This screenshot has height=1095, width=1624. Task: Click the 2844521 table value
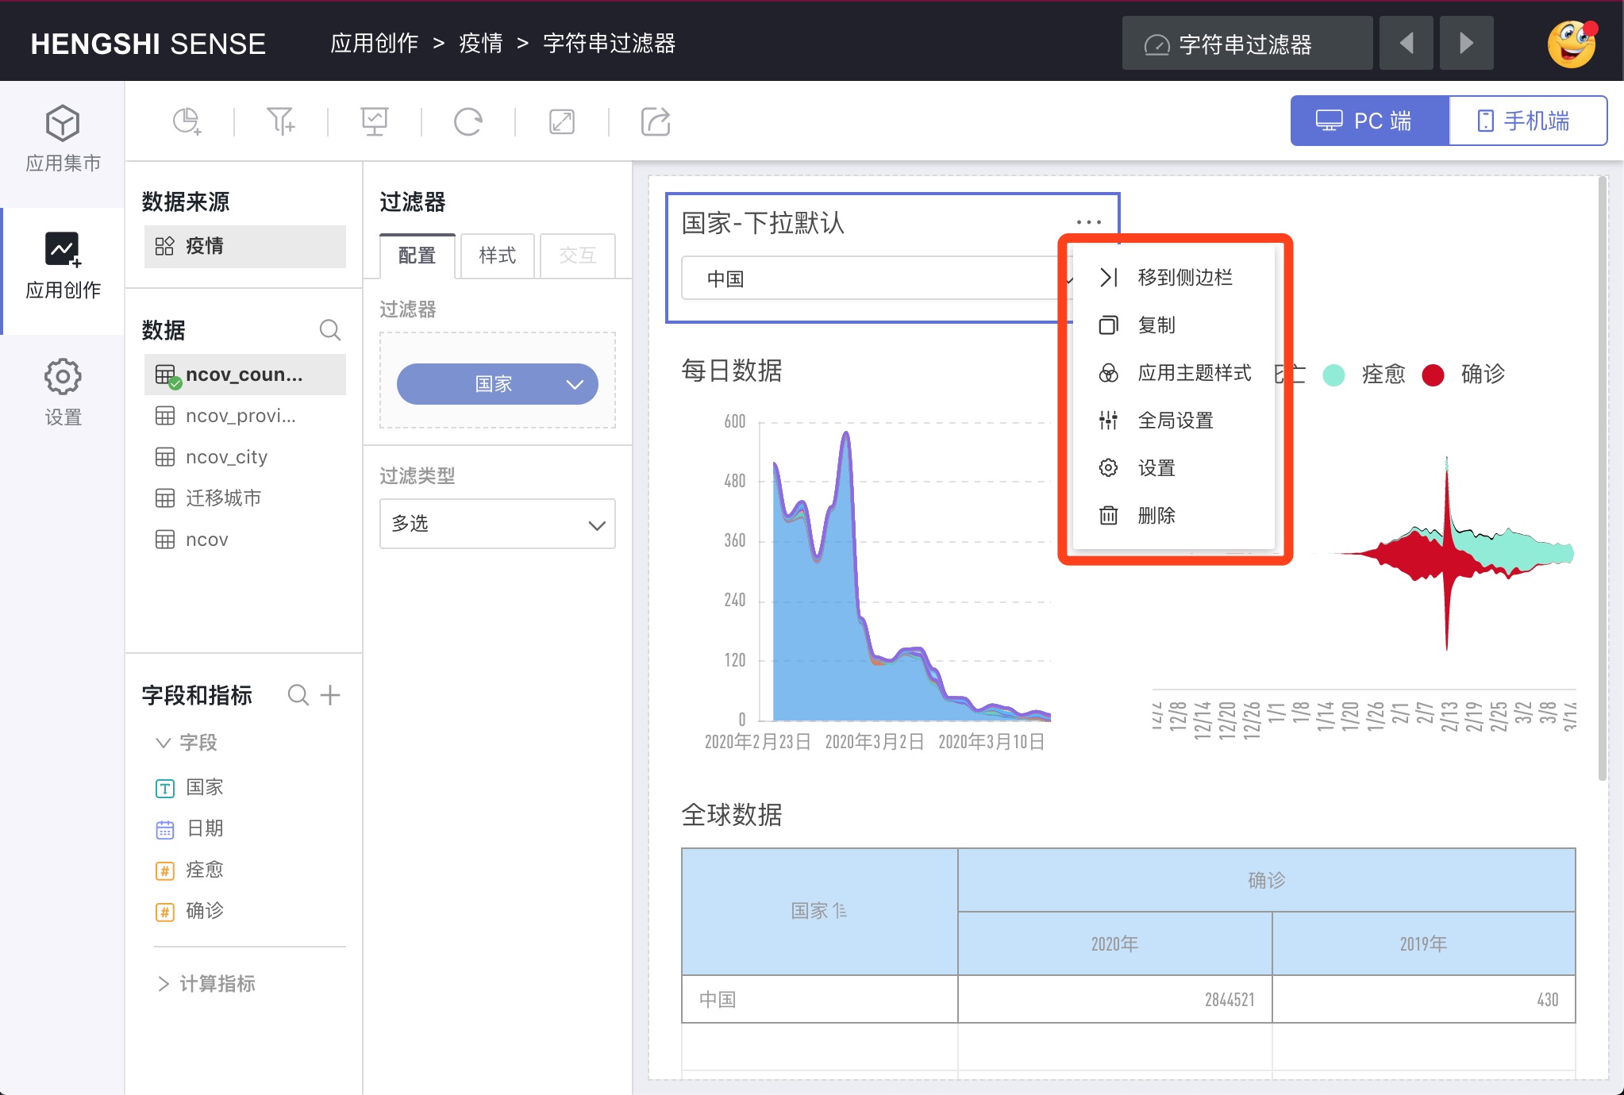point(1230,1000)
